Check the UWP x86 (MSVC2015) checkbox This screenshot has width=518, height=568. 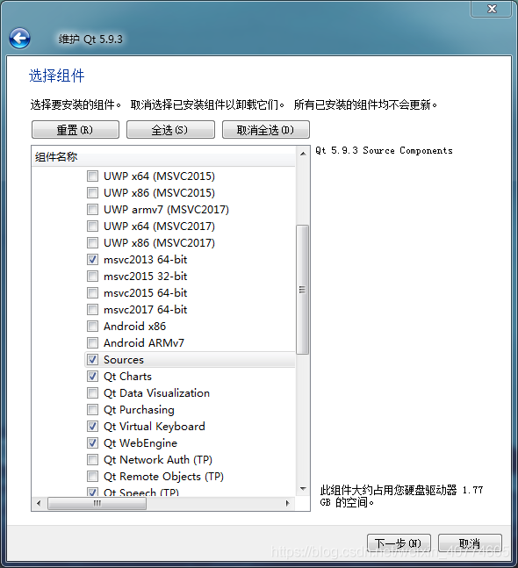pyautogui.click(x=93, y=193)
